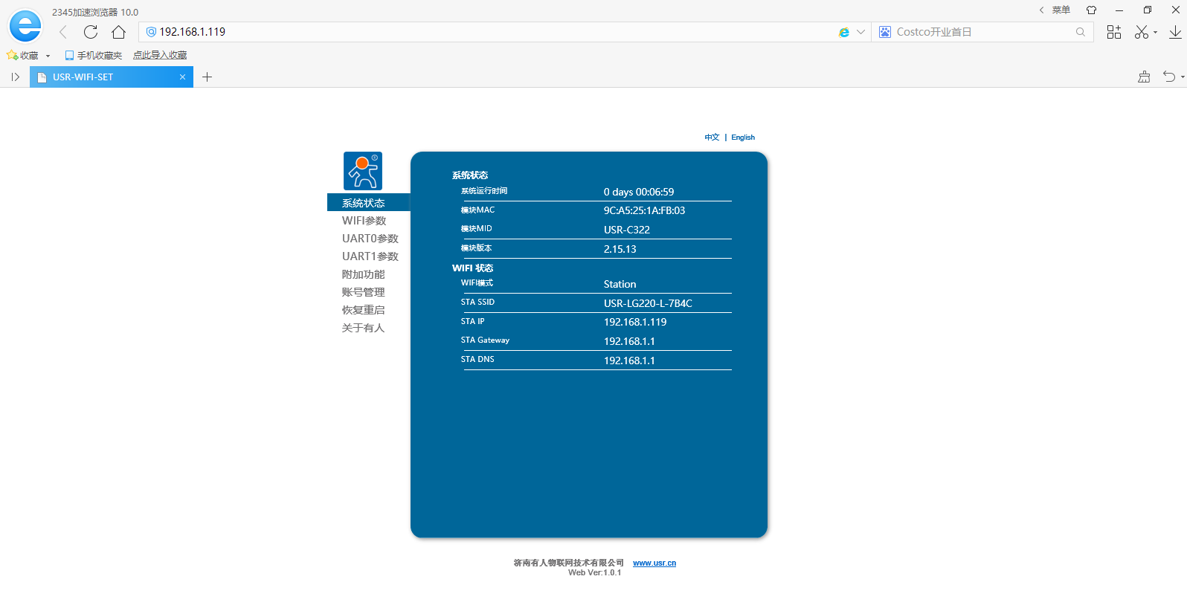Open 恢复重启 in the sidebar

pyautogui.click(x=363, y=310)
